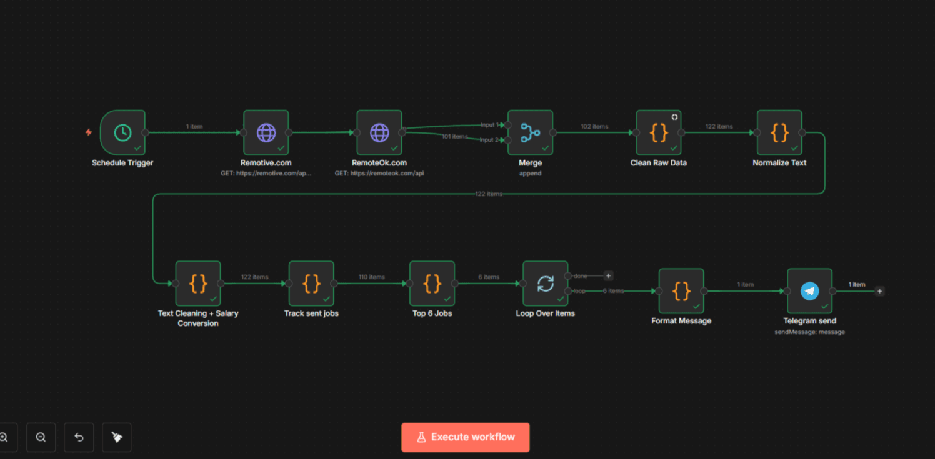Click the Track sent jobs node

point(311,283)
